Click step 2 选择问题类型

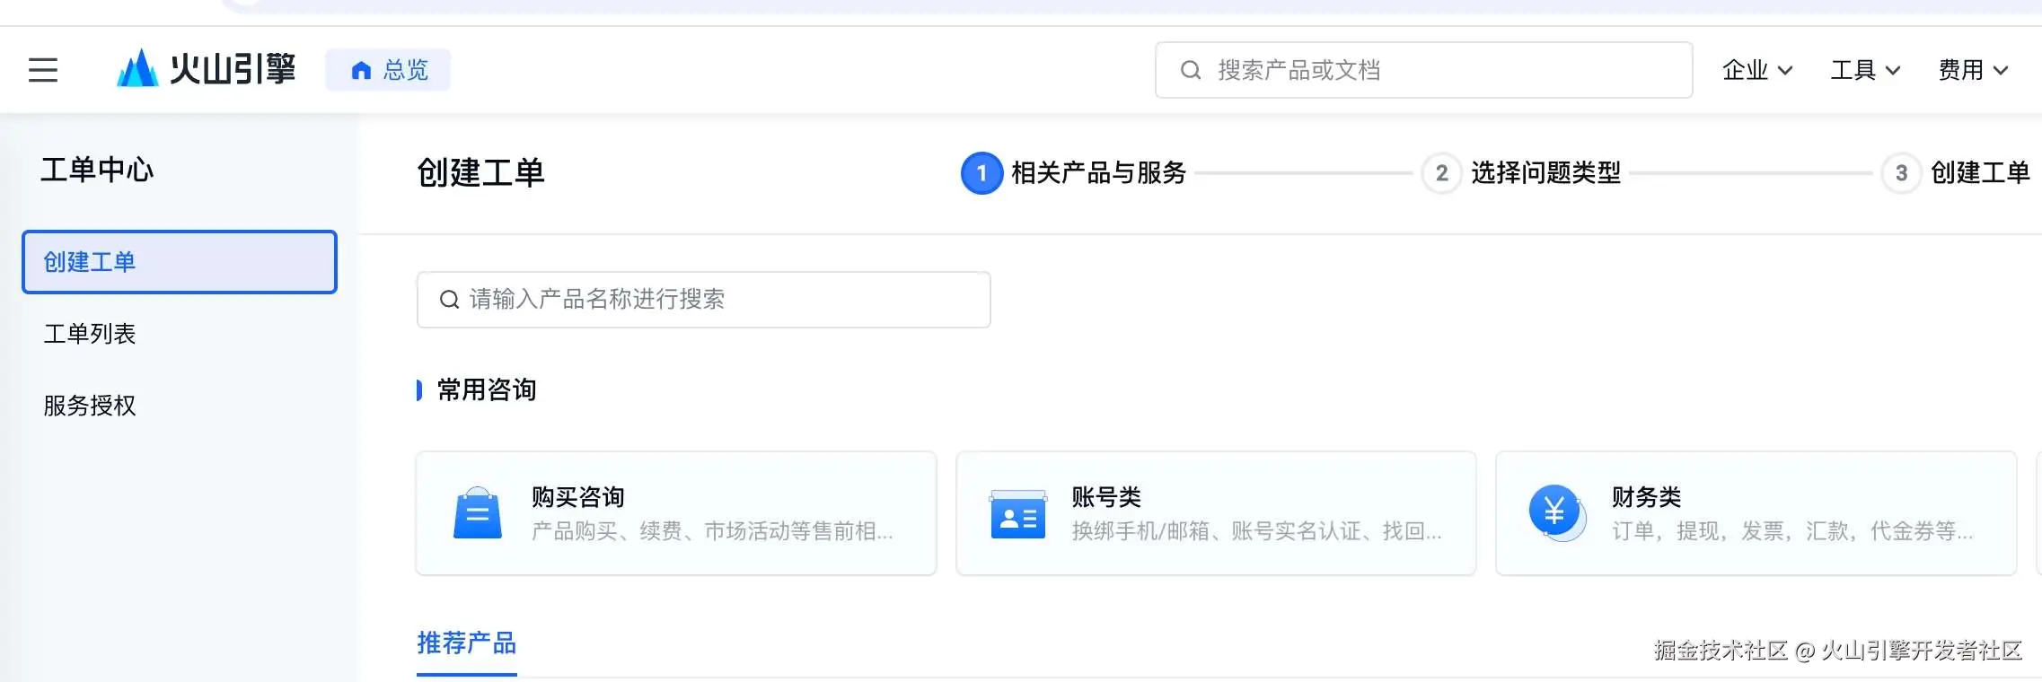pyautogui.click(x=1523, y=172)
